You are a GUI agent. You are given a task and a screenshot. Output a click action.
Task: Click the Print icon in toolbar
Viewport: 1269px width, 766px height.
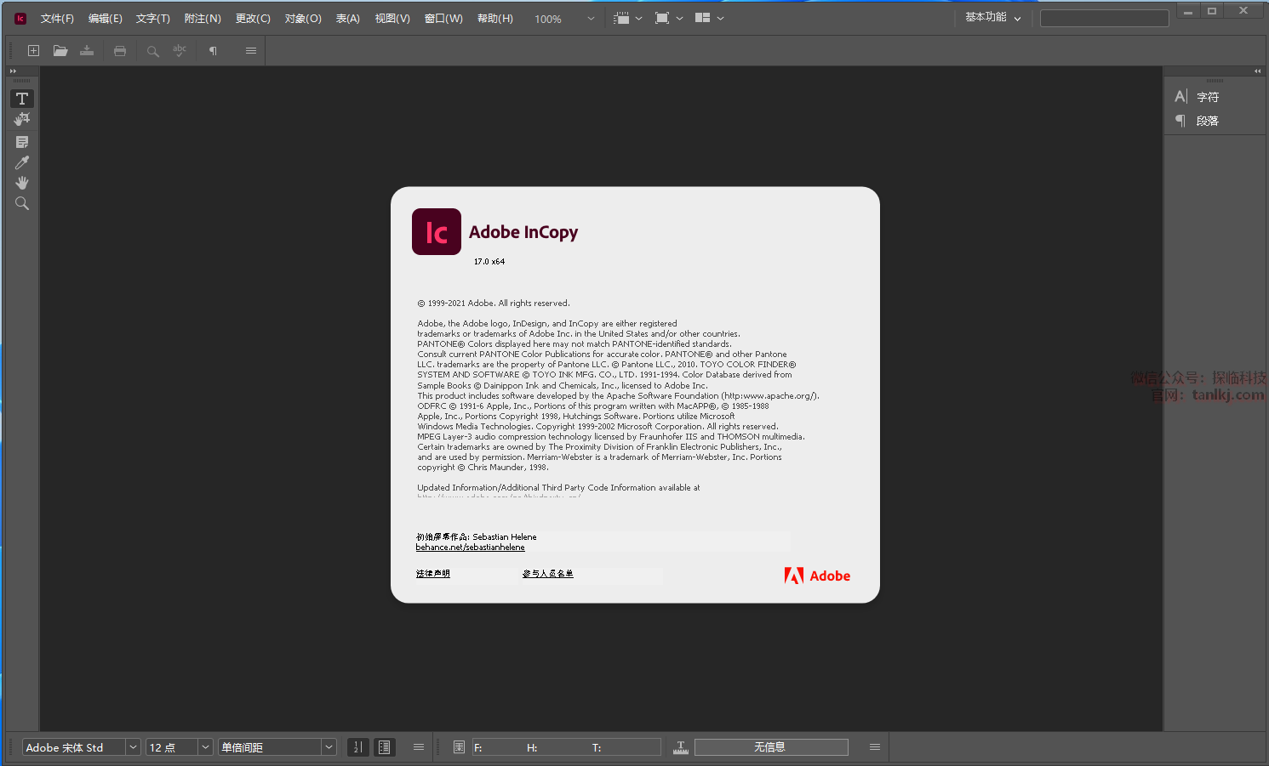(120, 51)
